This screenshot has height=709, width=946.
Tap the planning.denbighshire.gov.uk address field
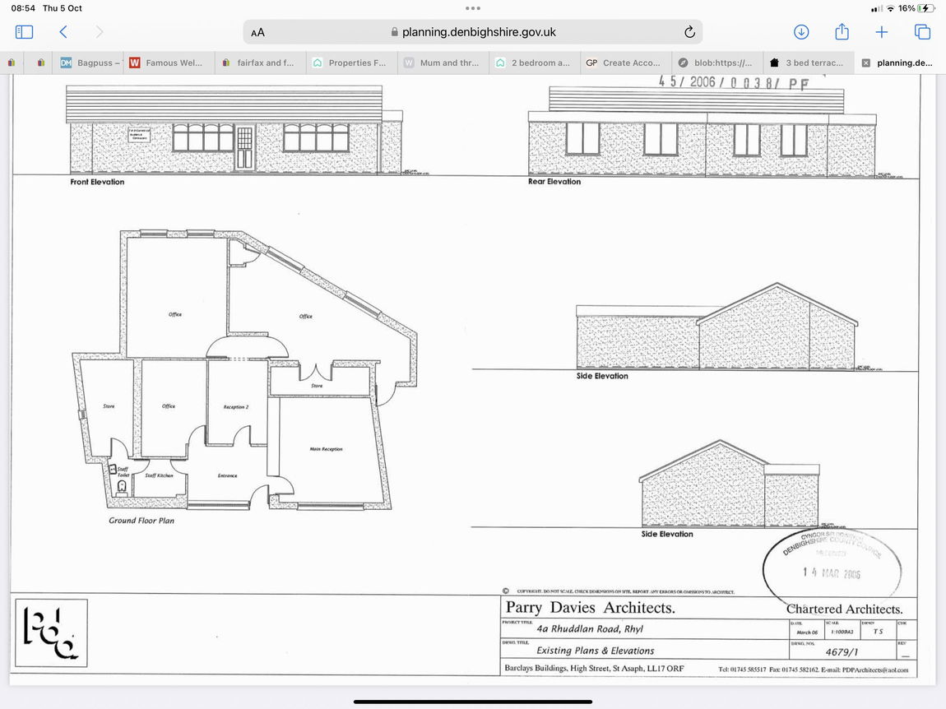tap(473, 32)
